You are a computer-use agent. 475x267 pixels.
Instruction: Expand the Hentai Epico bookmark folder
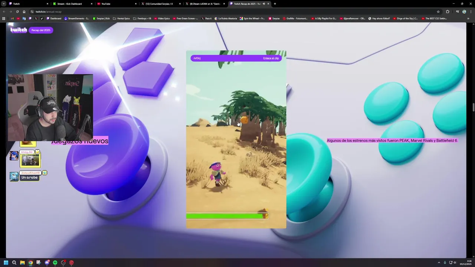coord(121,19)
